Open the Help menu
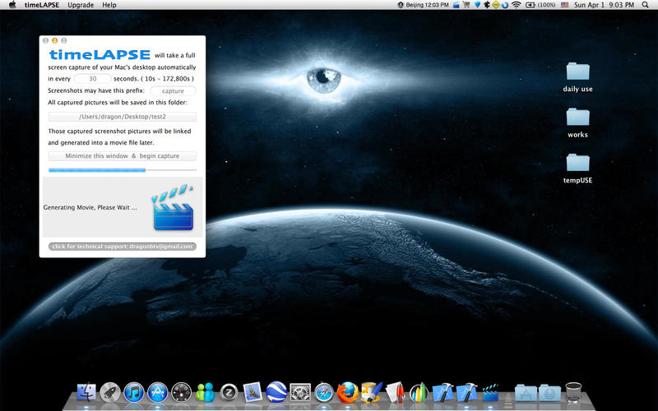Viewport: 658px width, 411px height. point(109,5)
